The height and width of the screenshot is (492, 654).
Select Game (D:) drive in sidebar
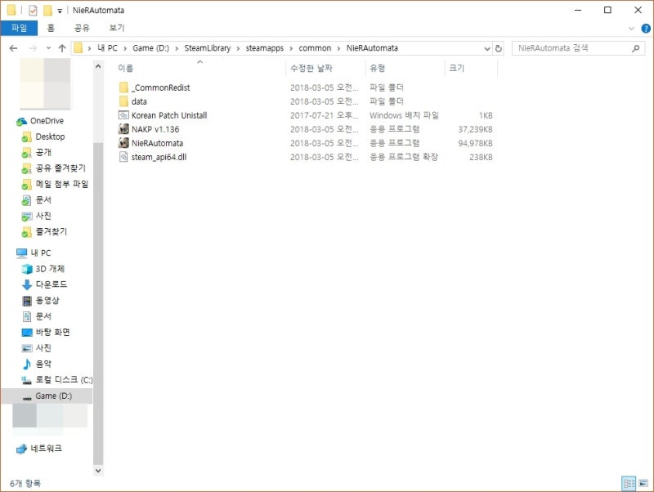point(47,396)
